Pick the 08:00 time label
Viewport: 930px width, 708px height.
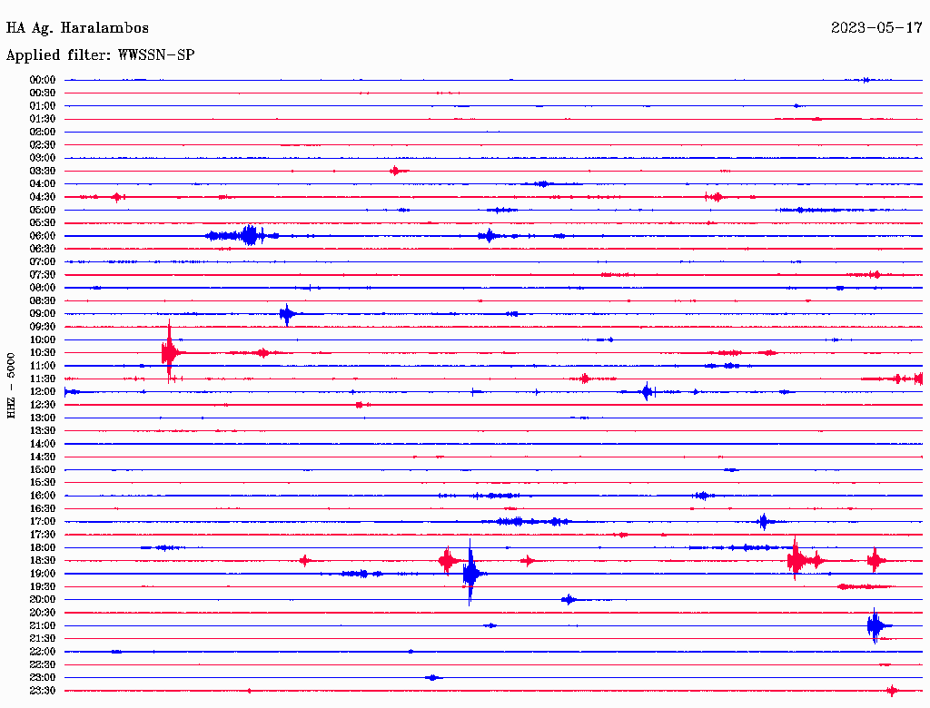point(43,288)
